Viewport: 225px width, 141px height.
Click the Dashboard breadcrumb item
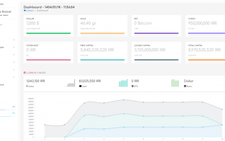(x=43, y=11)
